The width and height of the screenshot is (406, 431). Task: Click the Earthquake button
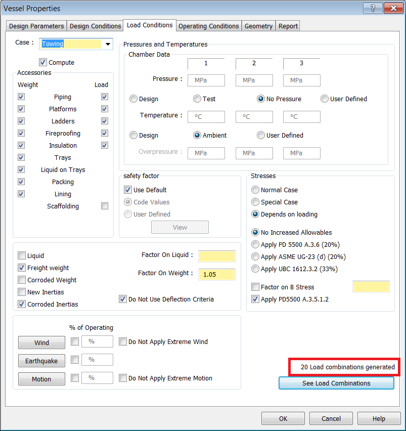41,361
